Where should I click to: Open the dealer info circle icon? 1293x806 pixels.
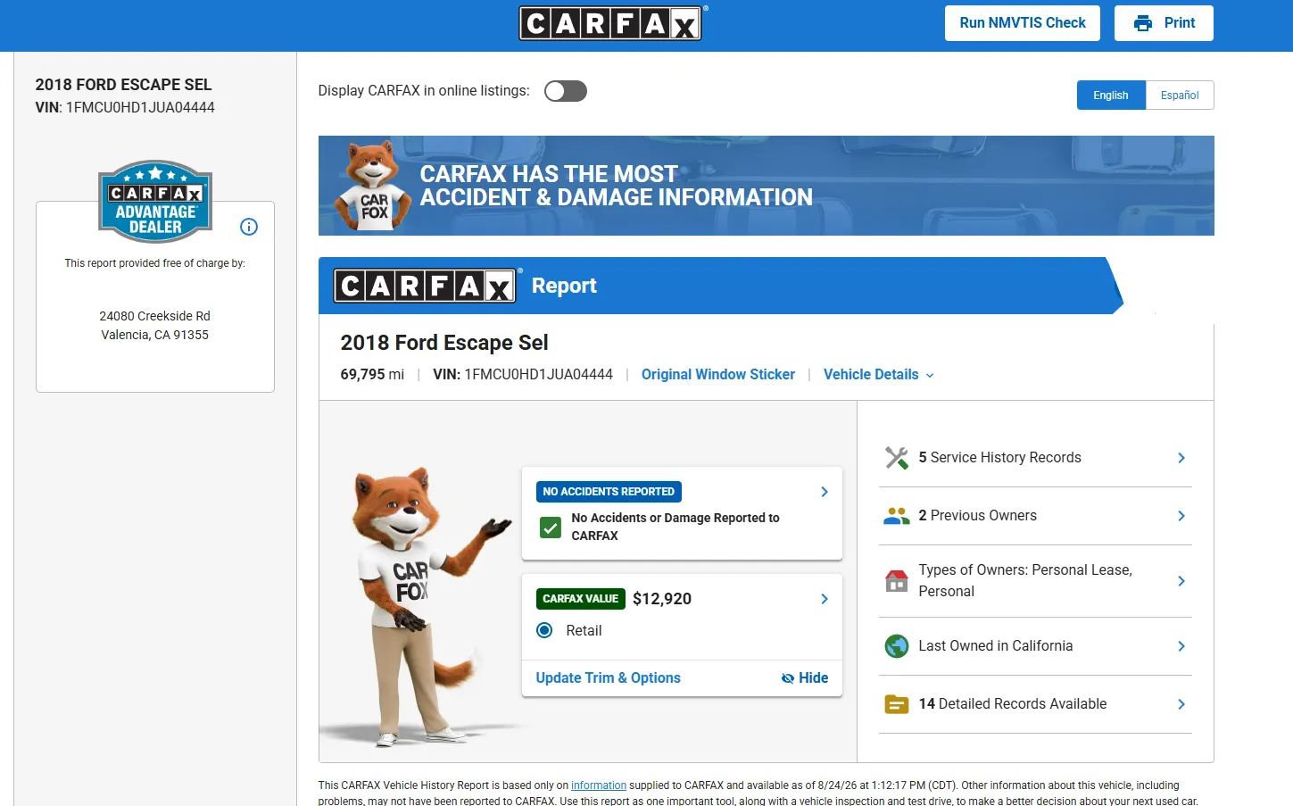click(249, 227)
